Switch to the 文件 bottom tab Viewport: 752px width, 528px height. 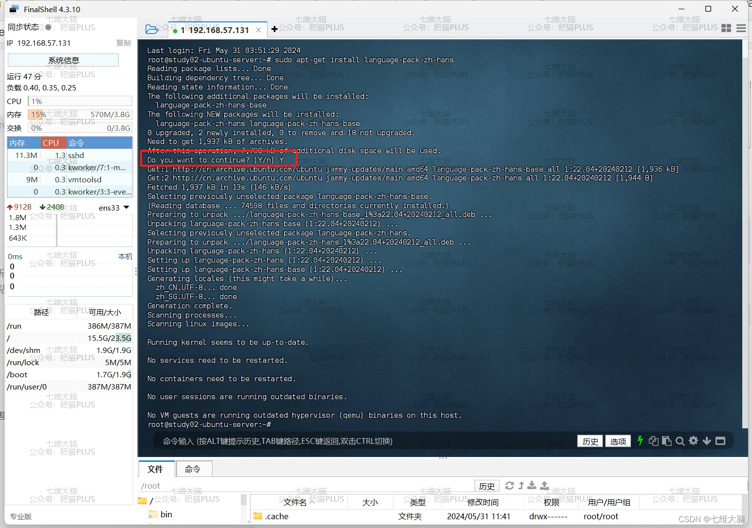(x=155, y=469)
